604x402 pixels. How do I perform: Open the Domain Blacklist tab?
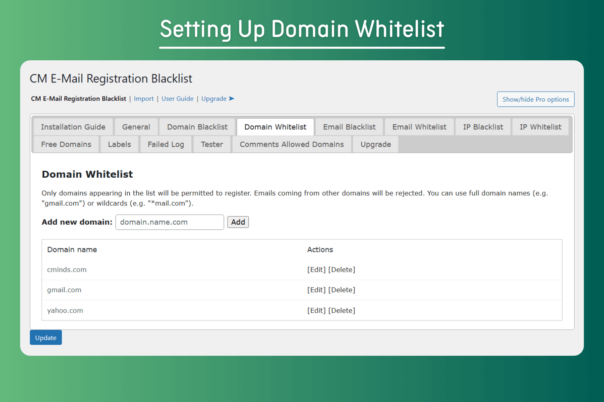click(197, 127)
